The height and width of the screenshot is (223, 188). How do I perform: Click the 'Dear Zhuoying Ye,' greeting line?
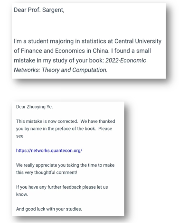tap(34, 107)
